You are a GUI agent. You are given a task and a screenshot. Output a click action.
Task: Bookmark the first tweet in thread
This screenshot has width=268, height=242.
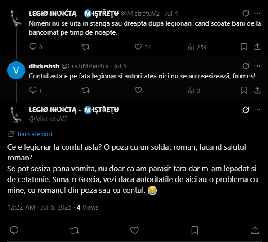pos(244,46)
